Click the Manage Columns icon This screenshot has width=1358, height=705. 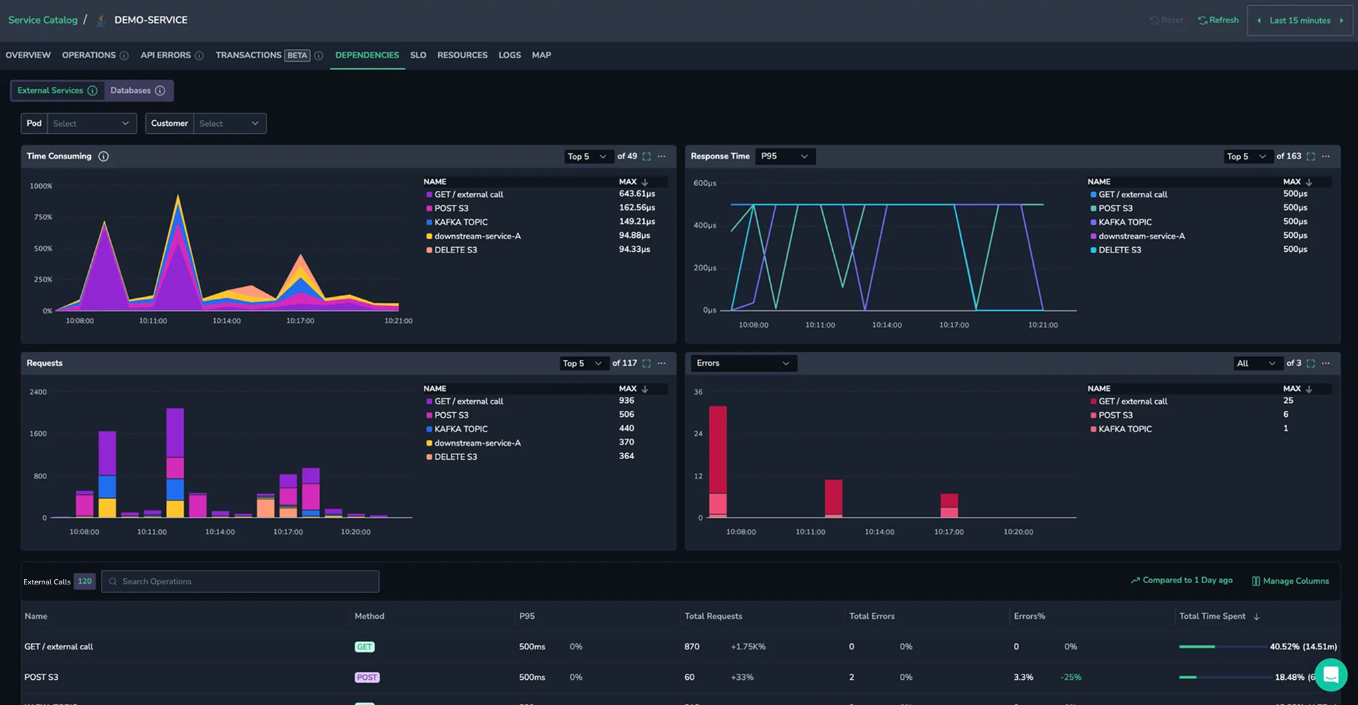[x=1255, y=581]
